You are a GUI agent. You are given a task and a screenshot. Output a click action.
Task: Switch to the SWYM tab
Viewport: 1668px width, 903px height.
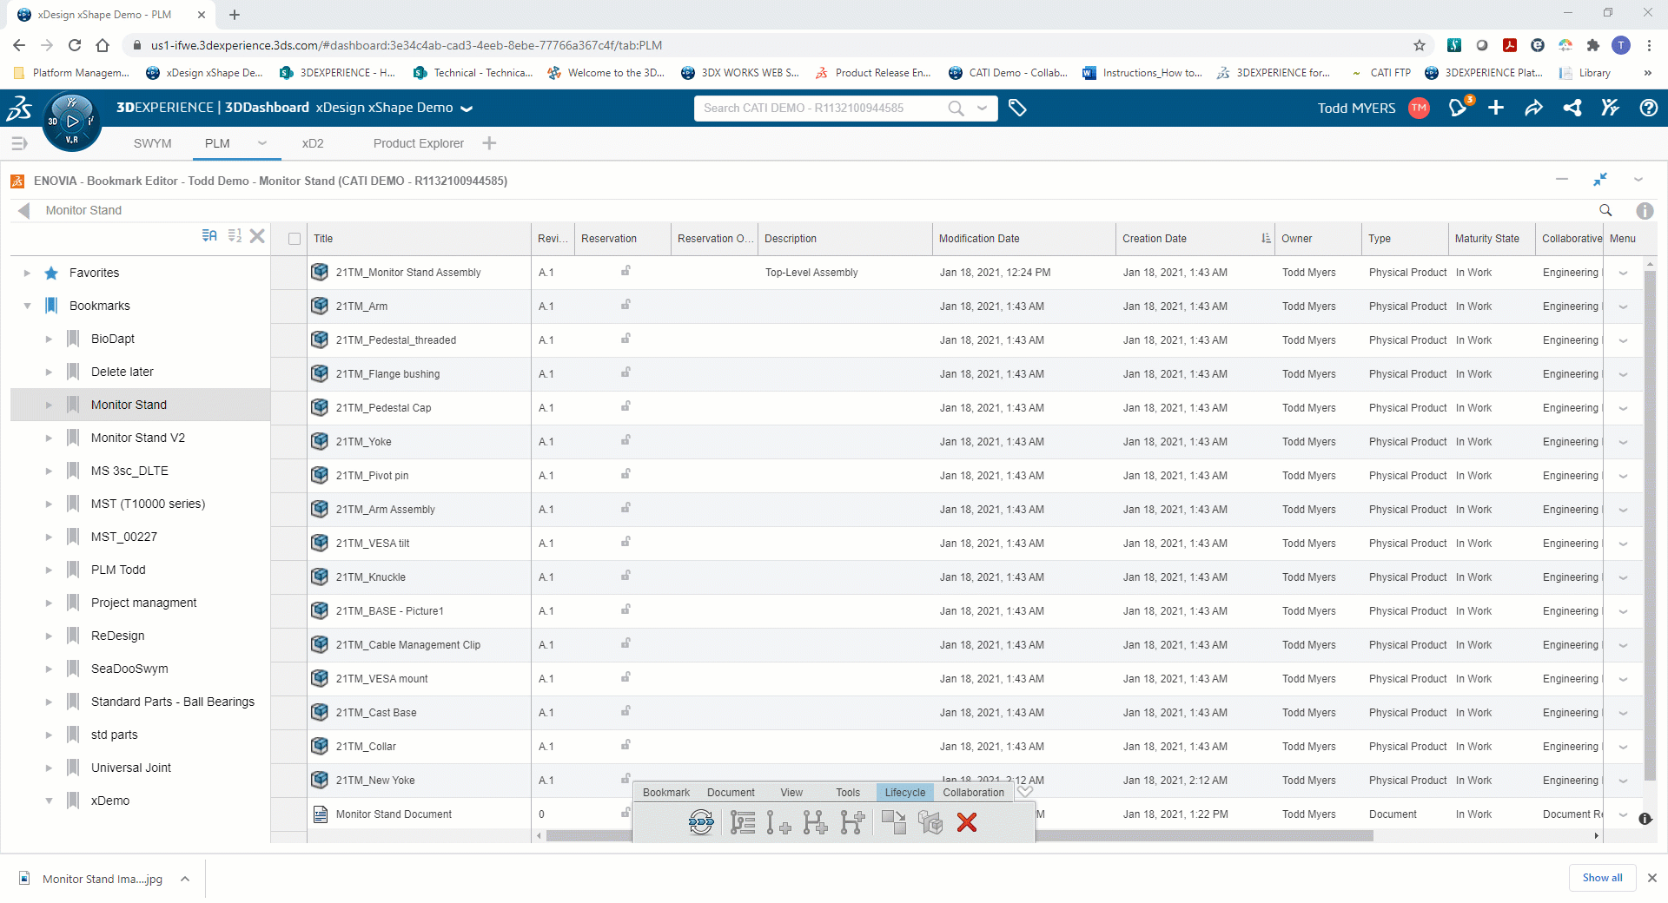click(x=153, y=143)
